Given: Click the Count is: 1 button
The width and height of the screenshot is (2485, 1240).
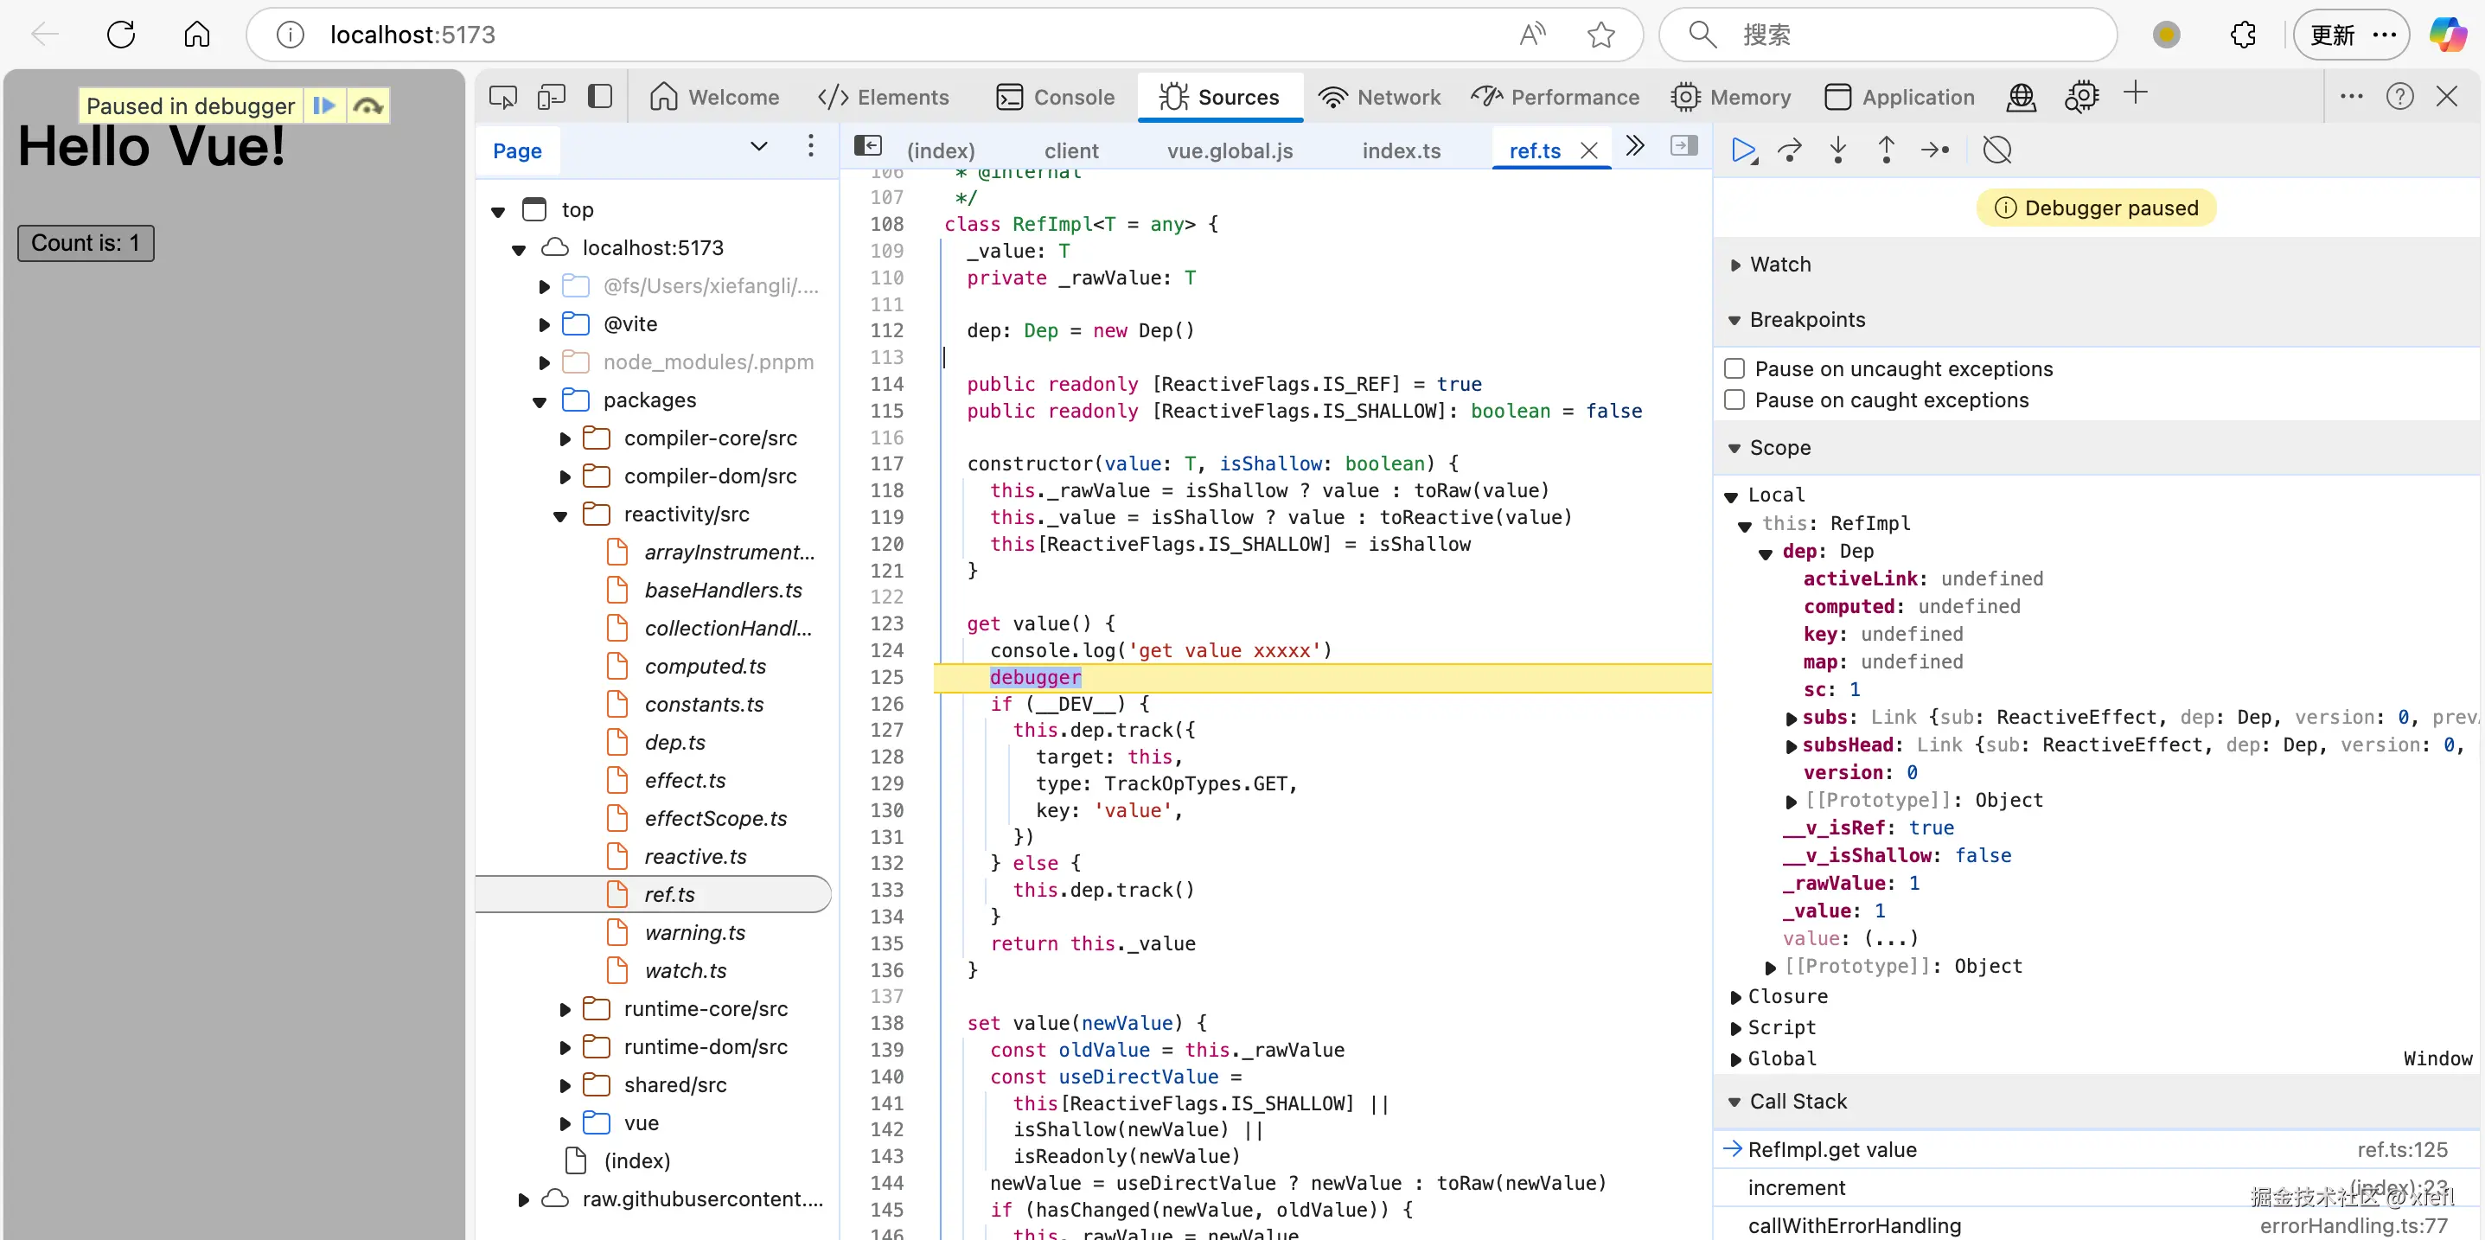Looking at the screenshot, I should point(85,243).
